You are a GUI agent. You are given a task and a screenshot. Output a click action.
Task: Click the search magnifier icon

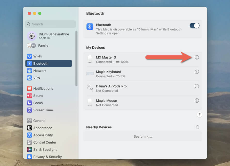pos(28,24)
